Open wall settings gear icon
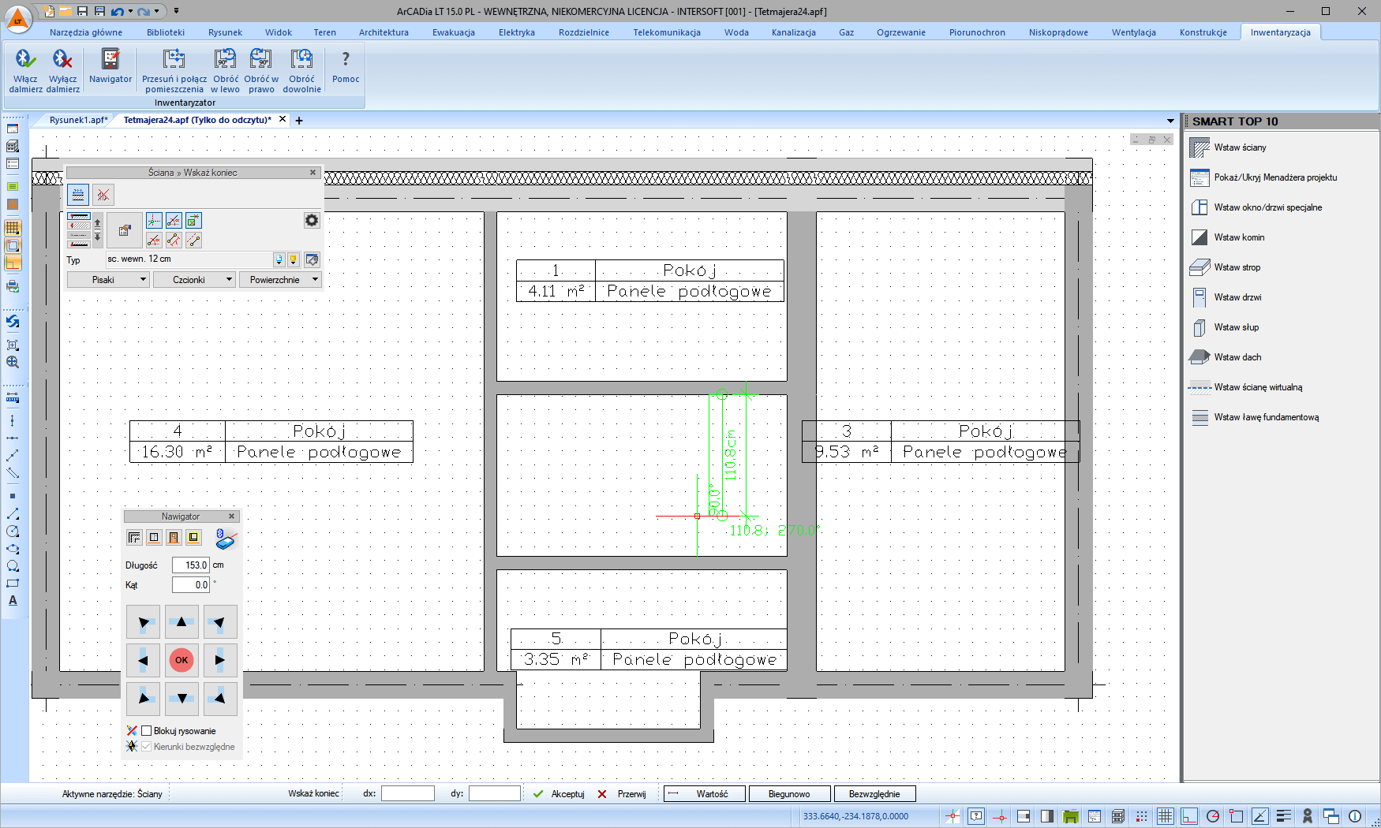Screen dimensions: 1381x828 tap(312, 221)
